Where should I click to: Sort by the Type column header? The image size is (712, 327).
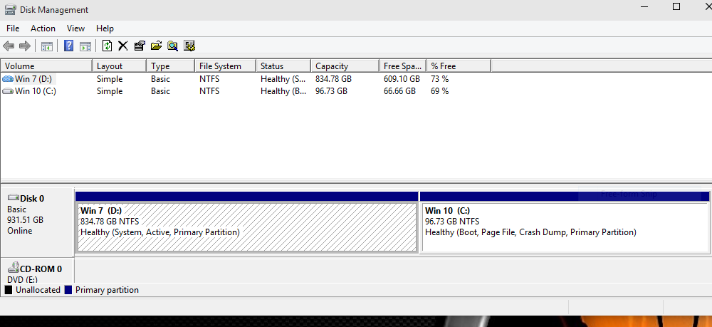pyautogui.click(x=171, y=66)
